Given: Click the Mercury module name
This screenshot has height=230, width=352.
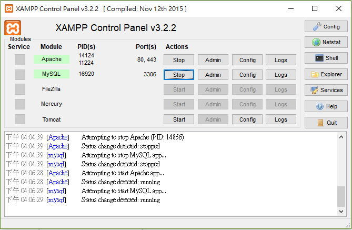Looking at the screenshot, I should (x=52, y=104).
